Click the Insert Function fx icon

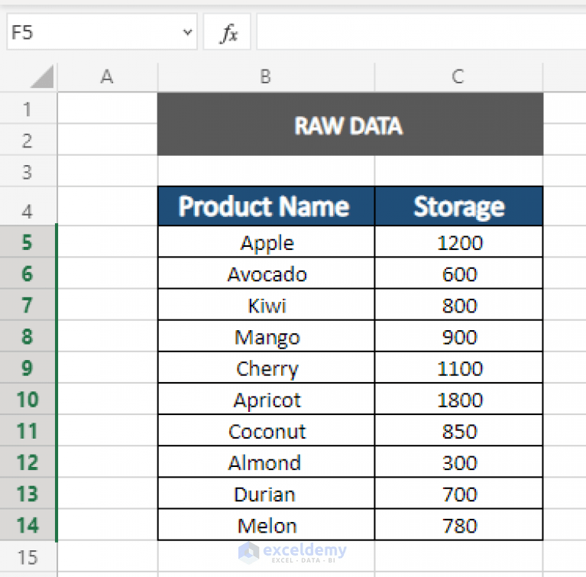pos(227,33)
